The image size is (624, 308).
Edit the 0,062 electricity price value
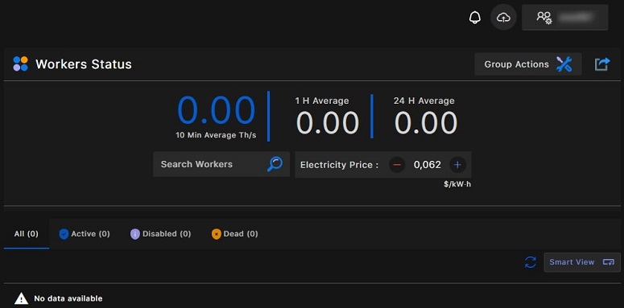click(x=428, y=165)
